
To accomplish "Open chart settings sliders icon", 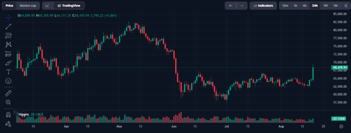I will pos(346,5).
